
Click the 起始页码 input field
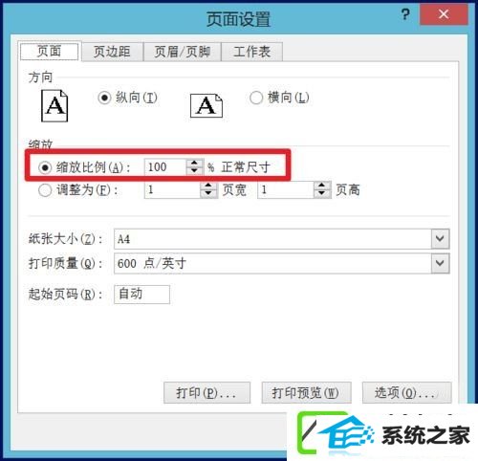[x=141, y=295]
